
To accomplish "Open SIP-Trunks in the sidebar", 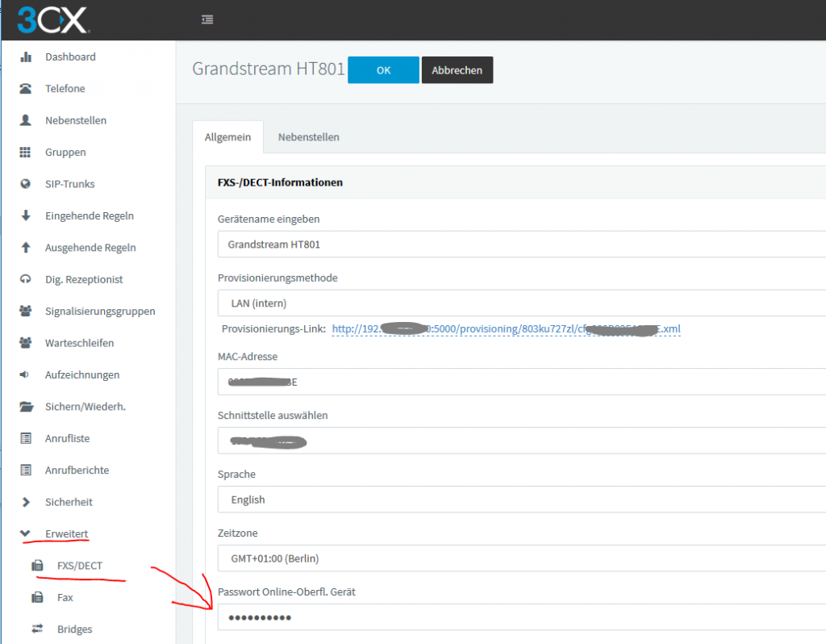I will pos(70,184).
